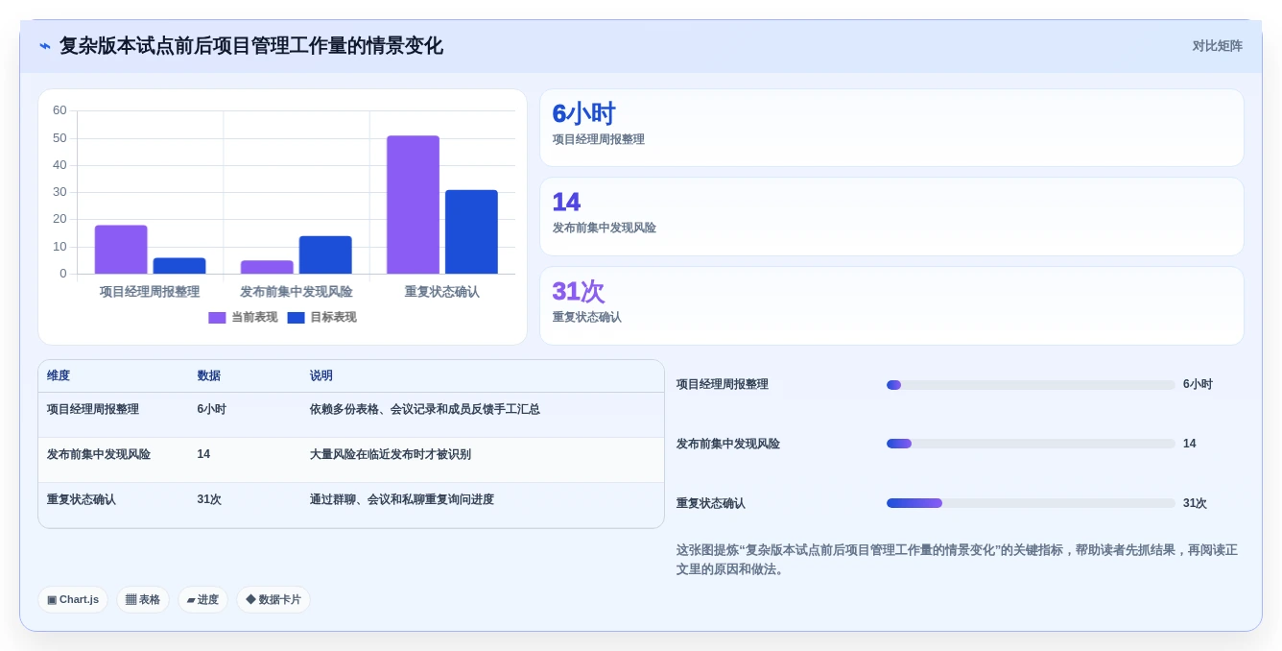
Task: Click the lightning icon beside the title
Action: point(45,46)
